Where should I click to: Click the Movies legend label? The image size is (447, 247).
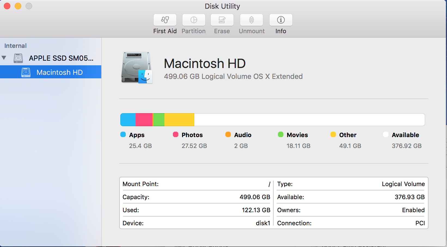coord(297,135)
